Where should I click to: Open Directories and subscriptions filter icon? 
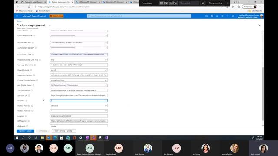[x=212, y=16]
